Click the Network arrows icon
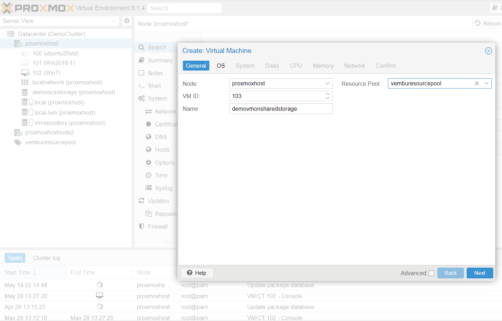 coord(149,111)
